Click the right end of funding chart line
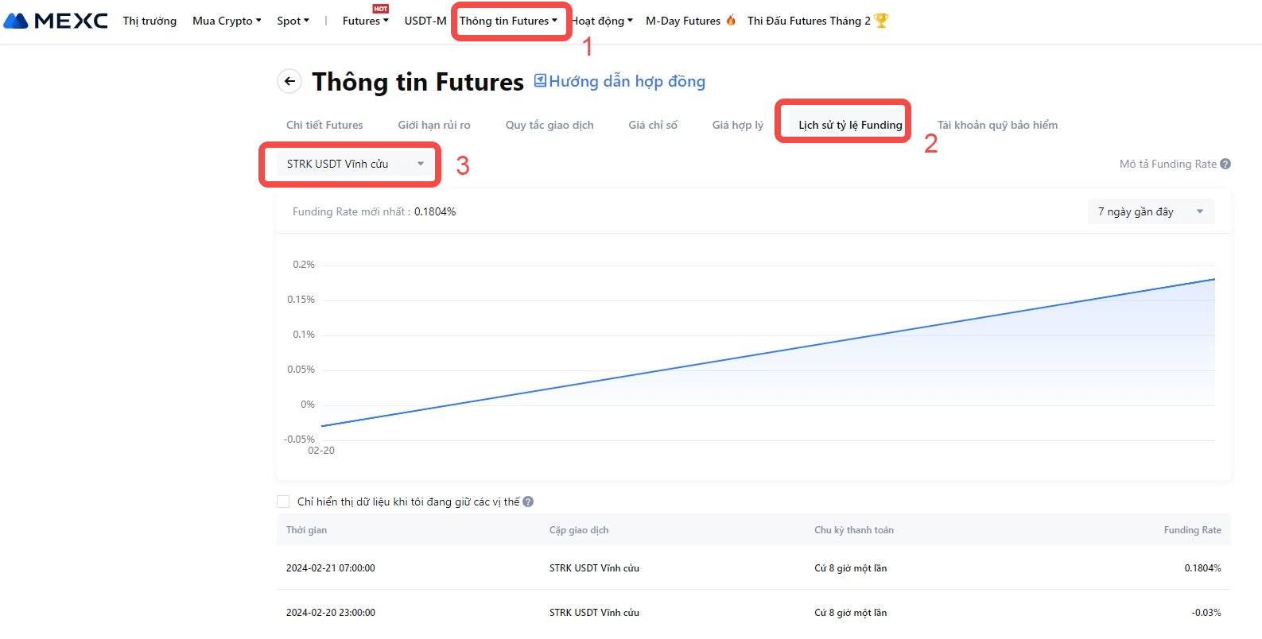This screenshot has height=639, width=1262. (x=1214, y=279)
